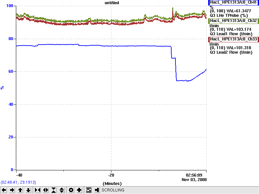Image resolution: width=259 pixels, height=194 pixels.
Task: Pan the time axis left with arrow button
Action: click(4, 190)
